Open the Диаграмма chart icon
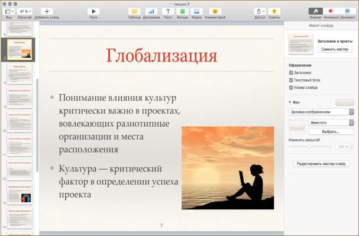359x236 pixels. (151, 11)
